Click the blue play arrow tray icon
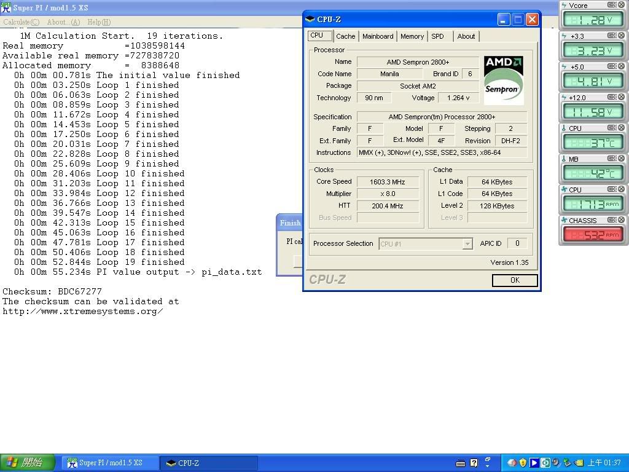The image size is (629, 472). click(534, 463)
